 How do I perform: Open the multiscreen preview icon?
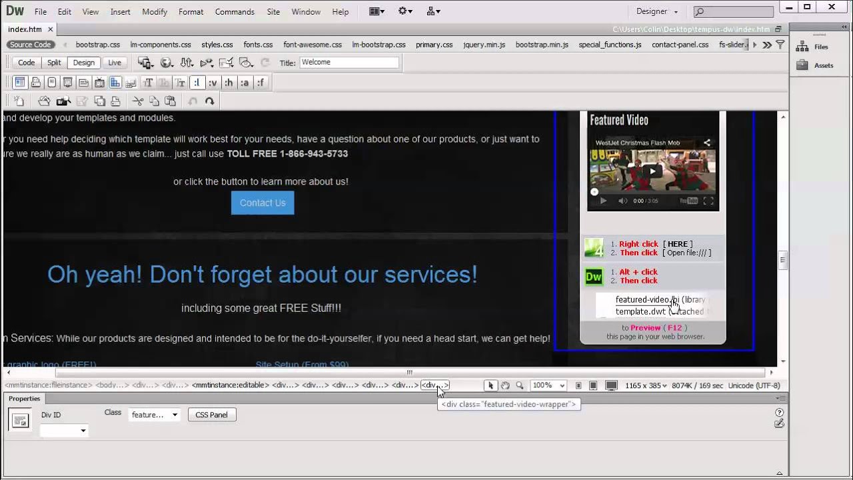point(145,63)
